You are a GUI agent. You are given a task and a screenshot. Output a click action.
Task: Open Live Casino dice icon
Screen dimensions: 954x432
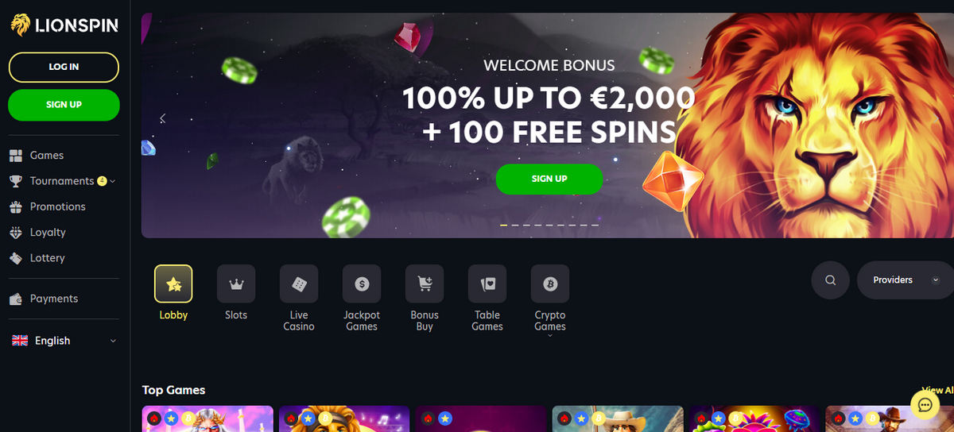(299, 283)
